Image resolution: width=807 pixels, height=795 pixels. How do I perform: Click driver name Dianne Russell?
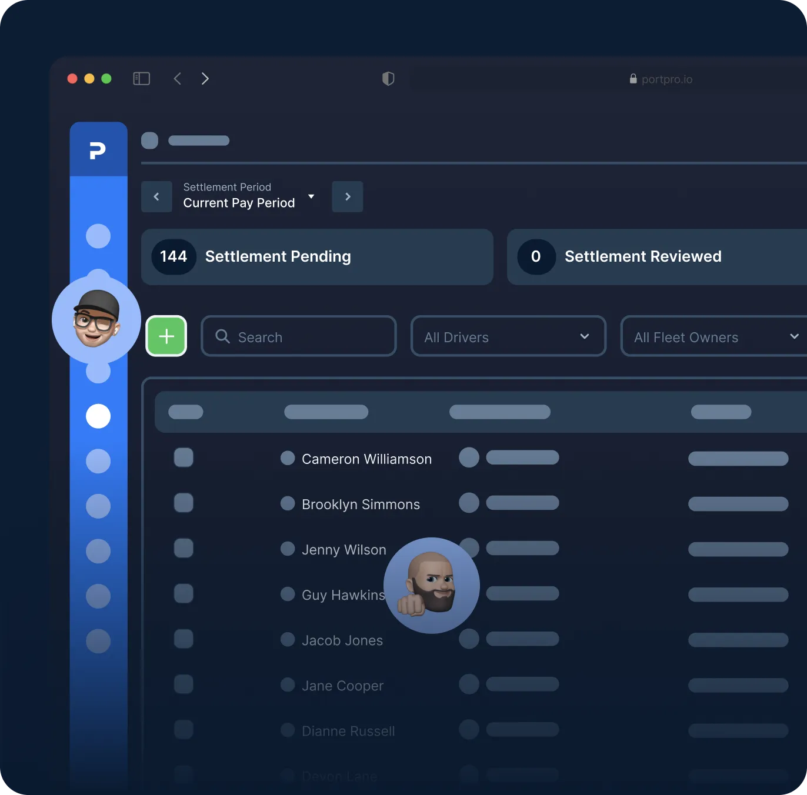click(348, 731)
